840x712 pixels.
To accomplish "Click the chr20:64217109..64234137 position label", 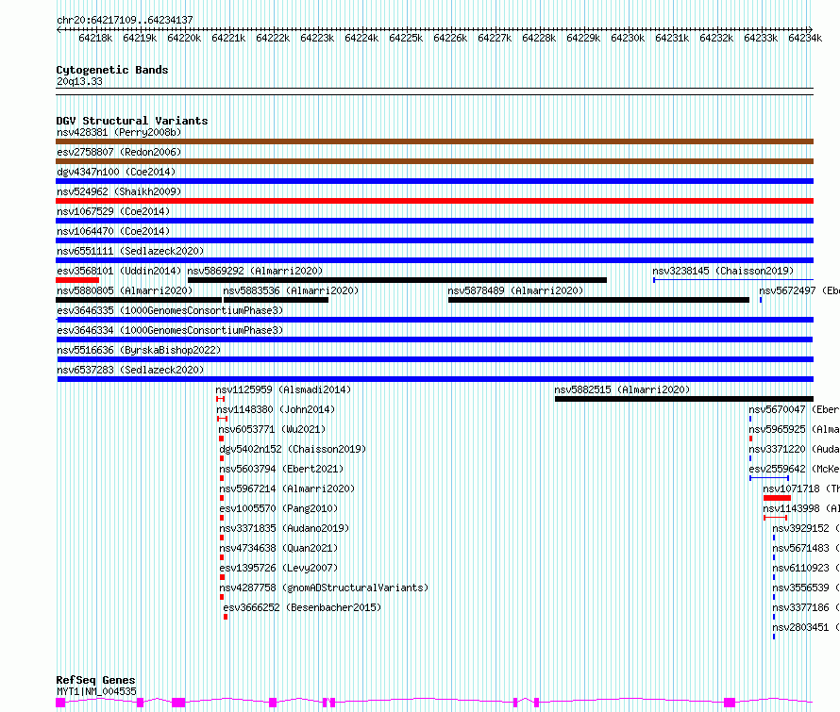I will [125, 20].
